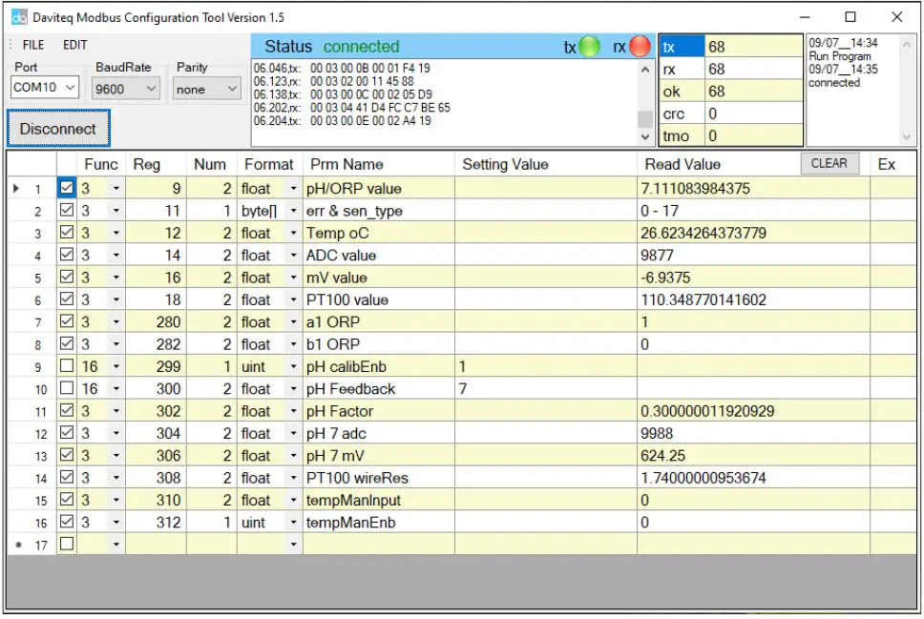Uncheck the pH/ORP value row checkbox
The height and width of the screenshot is (619, 924).
click(67, 189)
